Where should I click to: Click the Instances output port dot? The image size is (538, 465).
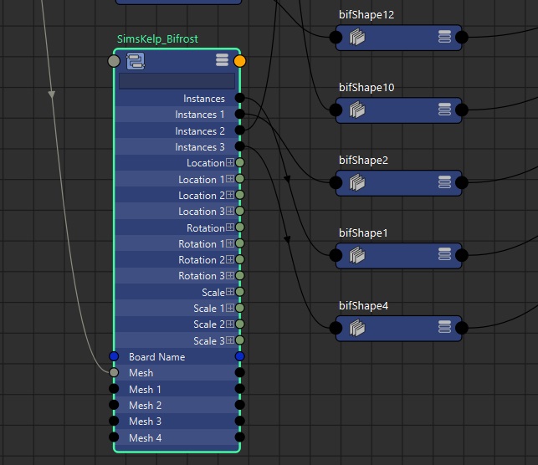240,99
